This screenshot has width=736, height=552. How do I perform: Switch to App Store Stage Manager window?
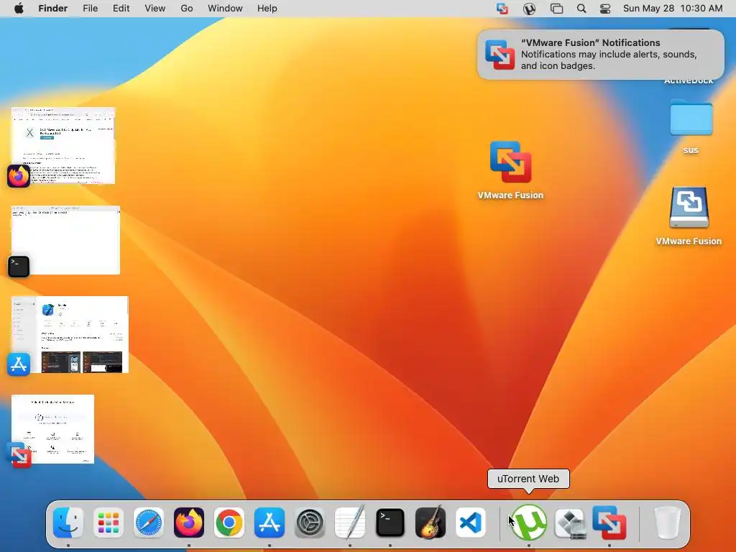[x=70, y=335]
